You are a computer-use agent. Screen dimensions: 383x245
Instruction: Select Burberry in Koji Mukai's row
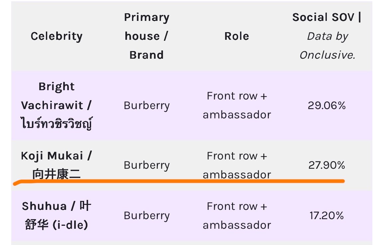[x=147, y=165]
